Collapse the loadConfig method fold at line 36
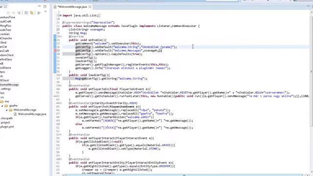This screenshot has width=313, height=176. click(61, 75)
